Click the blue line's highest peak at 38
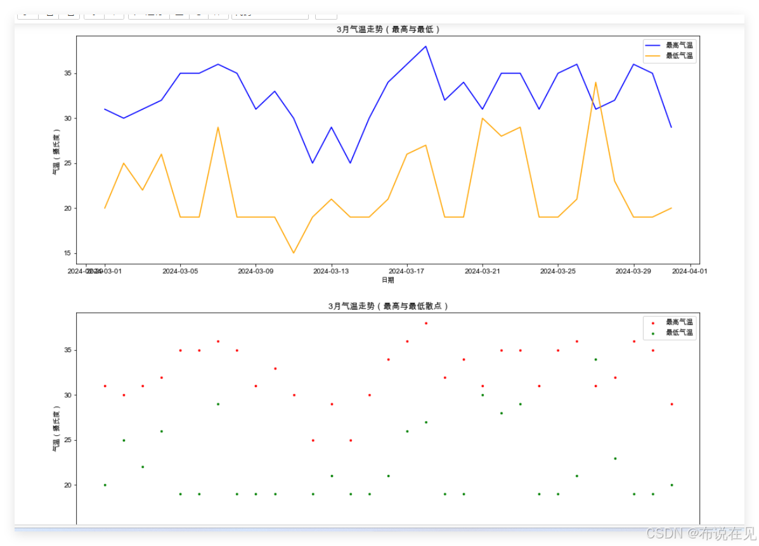This screenshot has height=546, width=759. click(x=425, y=46)
